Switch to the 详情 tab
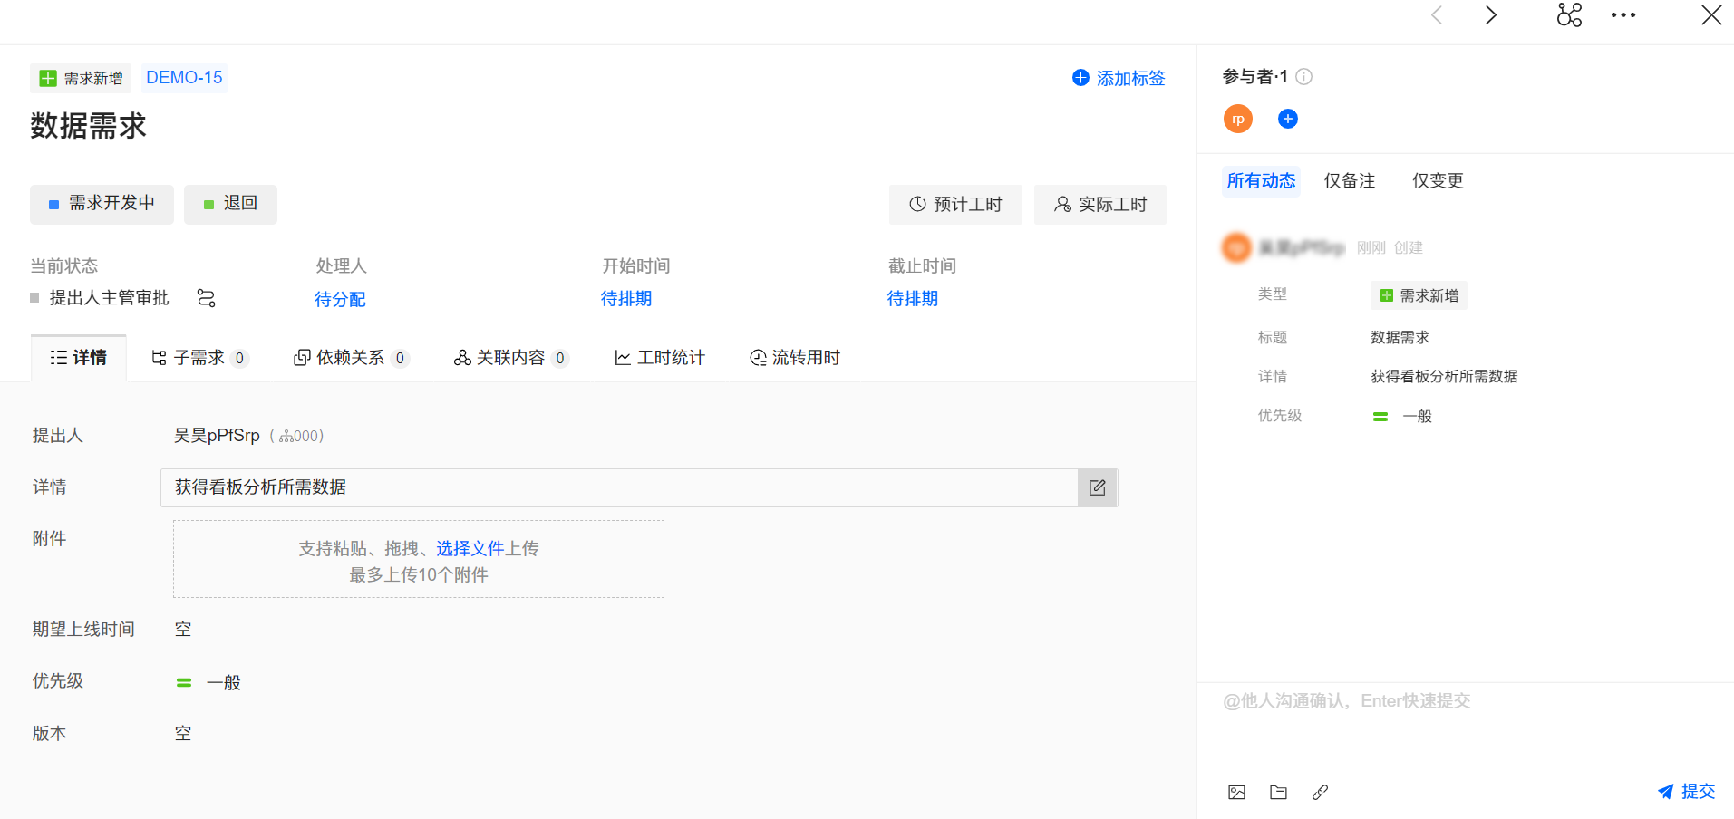The width and height of the screenshot is (1734, 819). coord(79,358)
